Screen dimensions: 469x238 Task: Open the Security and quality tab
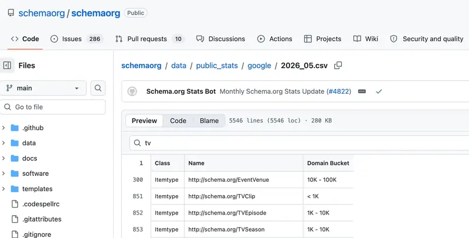click(x=427, y=39)
